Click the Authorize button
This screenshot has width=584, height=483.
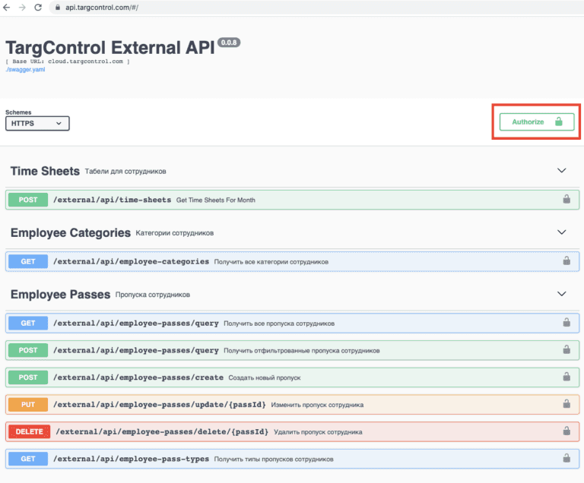coord(537,122)
